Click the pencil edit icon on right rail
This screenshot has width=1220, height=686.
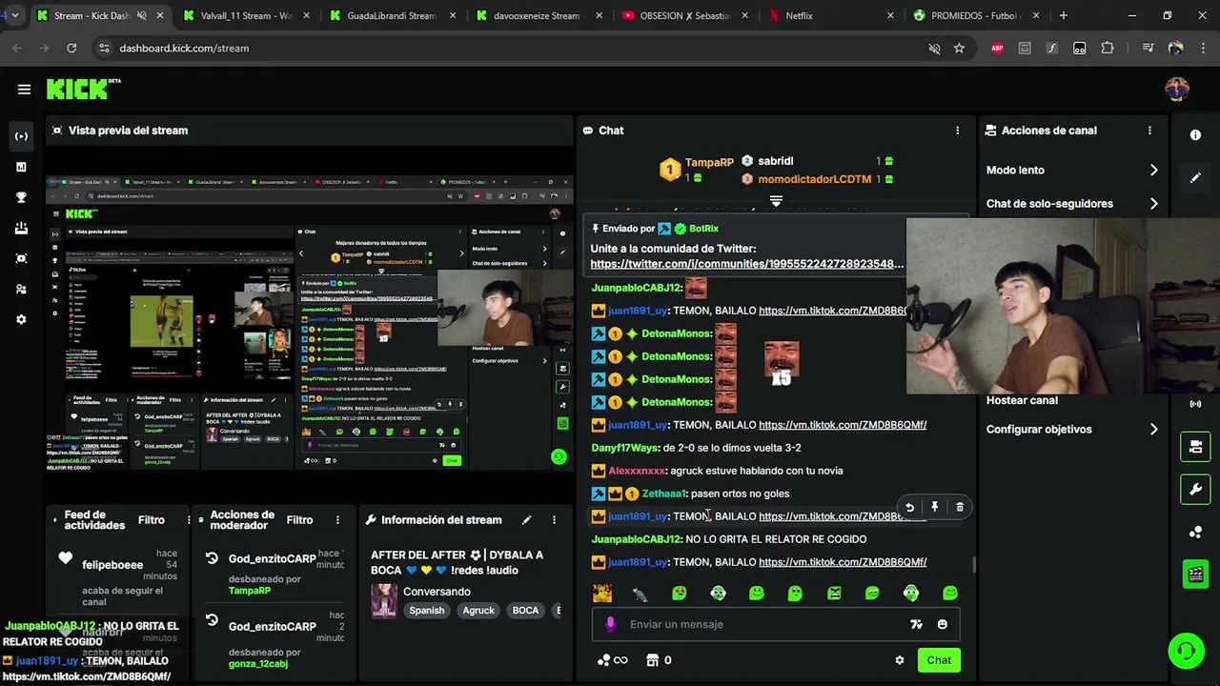pyautogui.click(x=1195, y=177)
